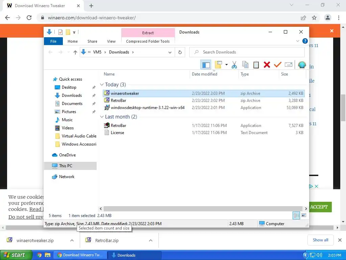
Task: Click the Cut scissors icon in toolbar
Action: tap(234, 65)
